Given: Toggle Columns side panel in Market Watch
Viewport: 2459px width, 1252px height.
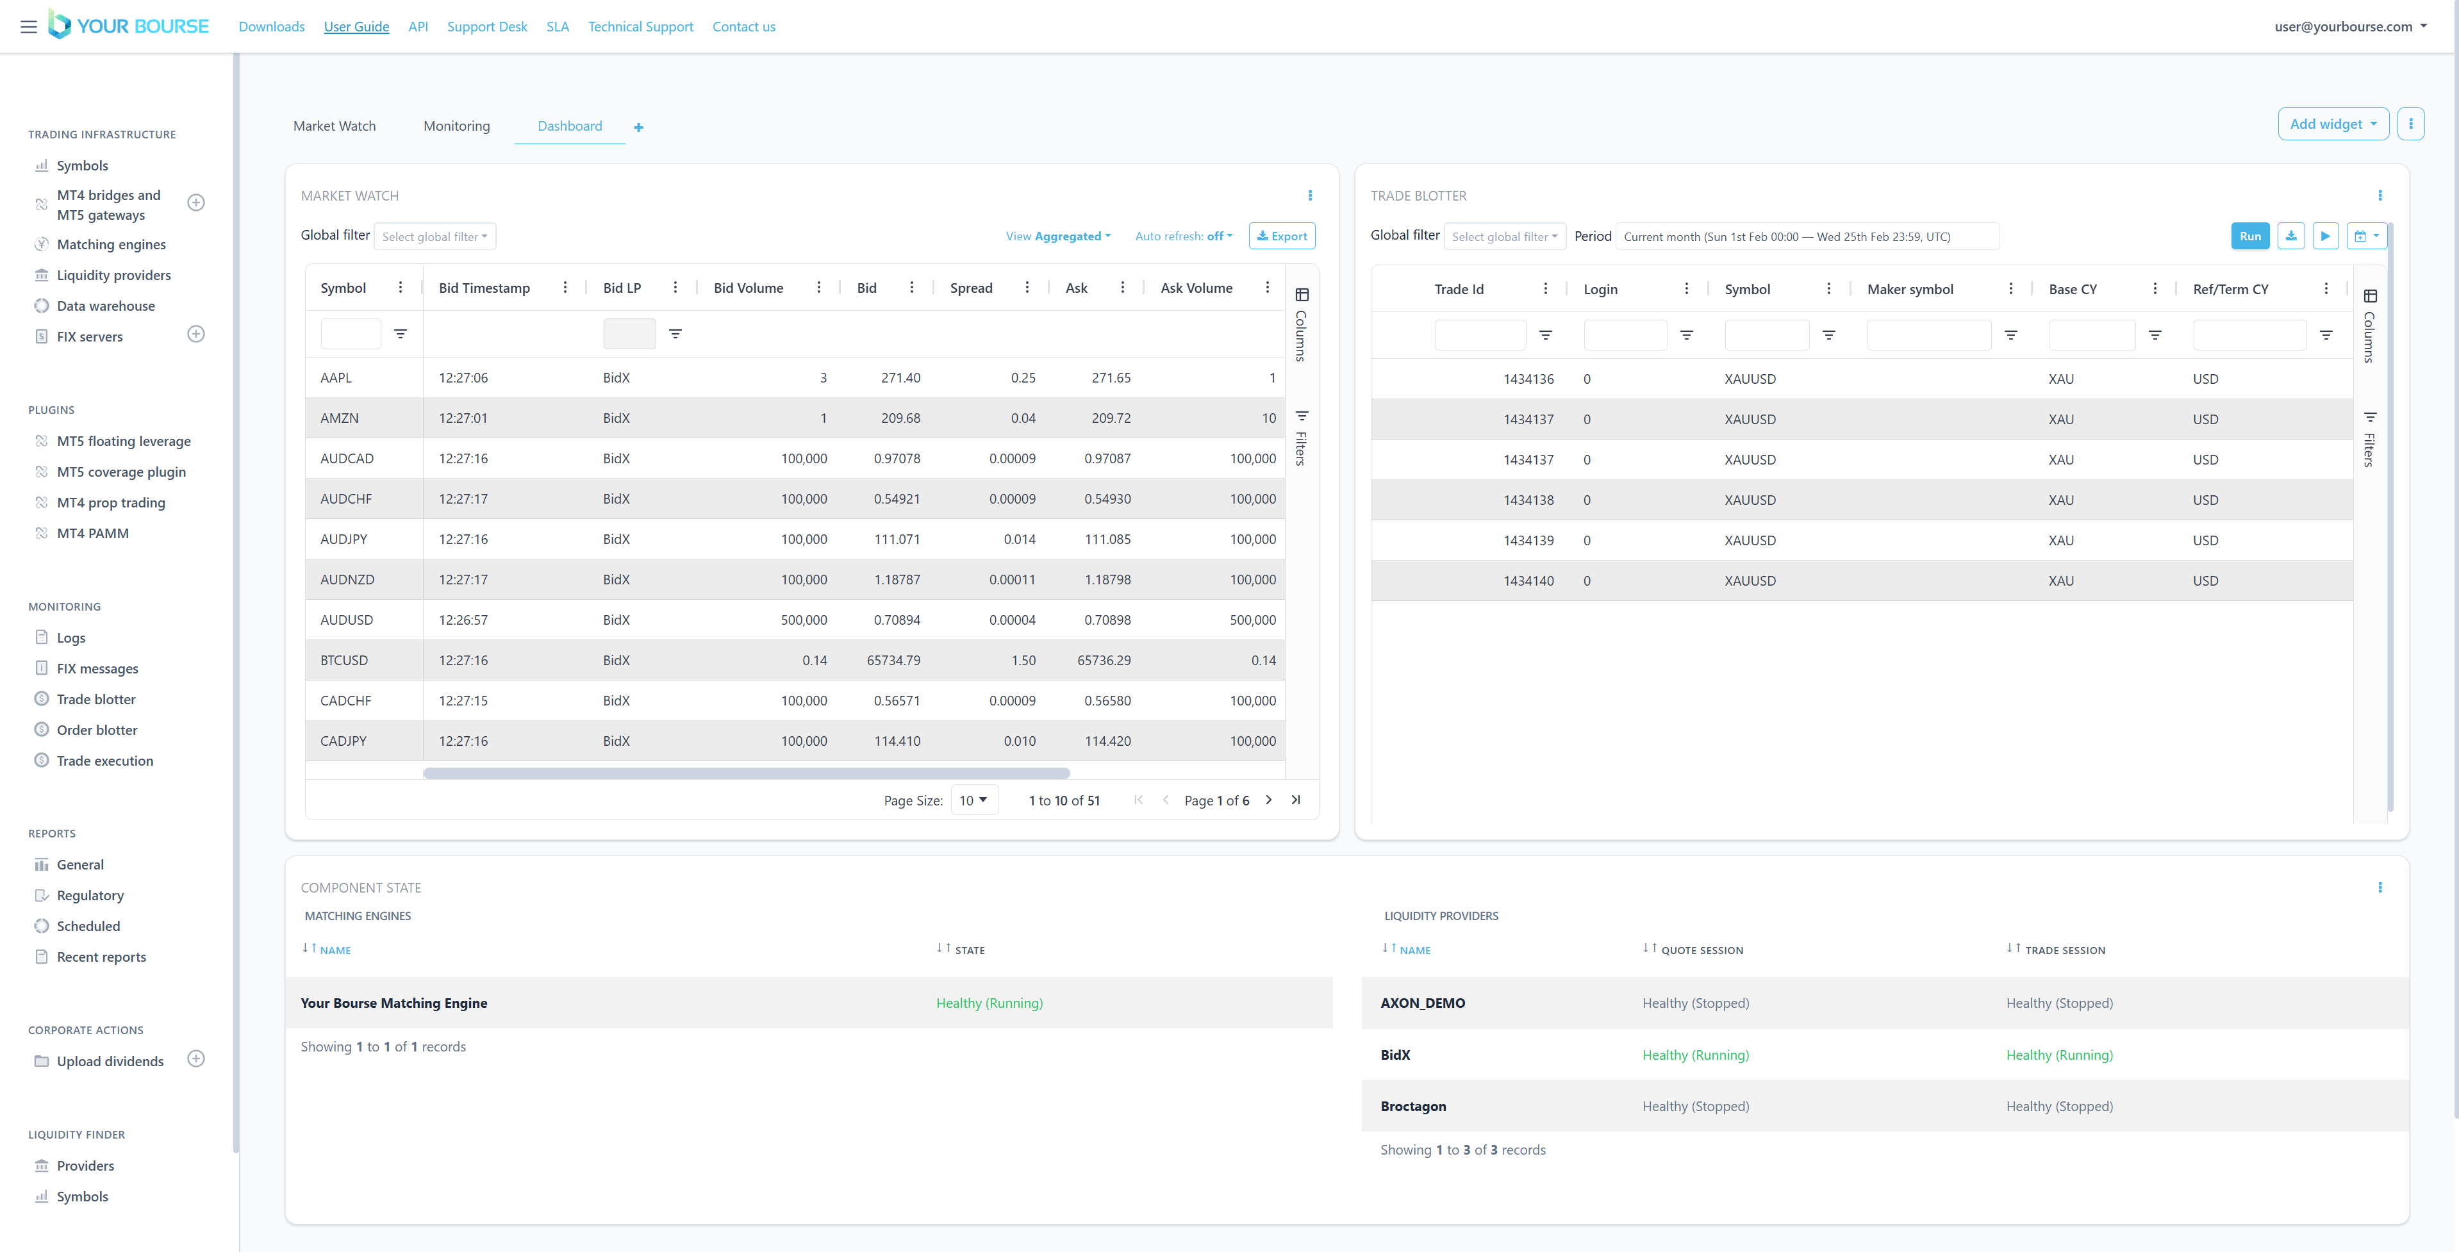Looking at the screenshot, I should [1301, 324].
